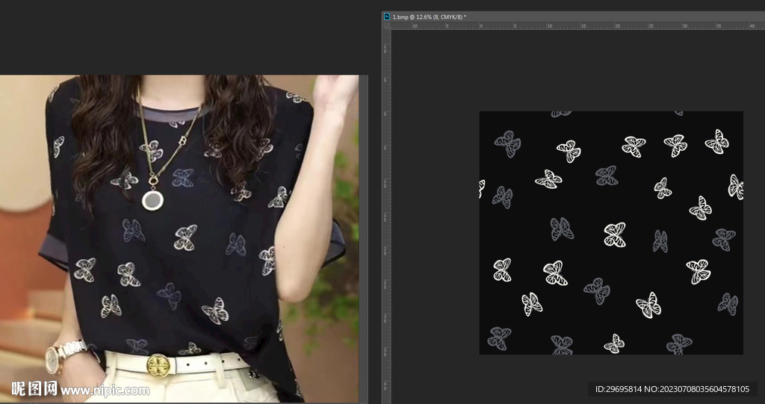This screenshot has height=404, width=765.
Task: Click the top-right butterfly in pattern canvas
Action: [x=716, y=142]
